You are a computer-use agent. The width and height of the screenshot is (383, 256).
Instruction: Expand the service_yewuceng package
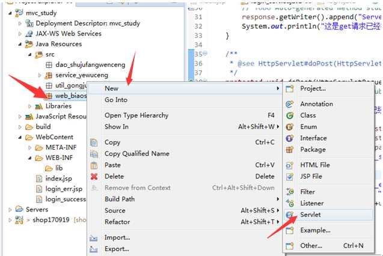pyautogui.click(x=40, y=75)
